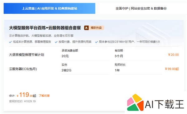This screenshot has width=187, height=114.
Task: Click the 一年可同价续费1次 note
Action: click(x=148, y=42)
